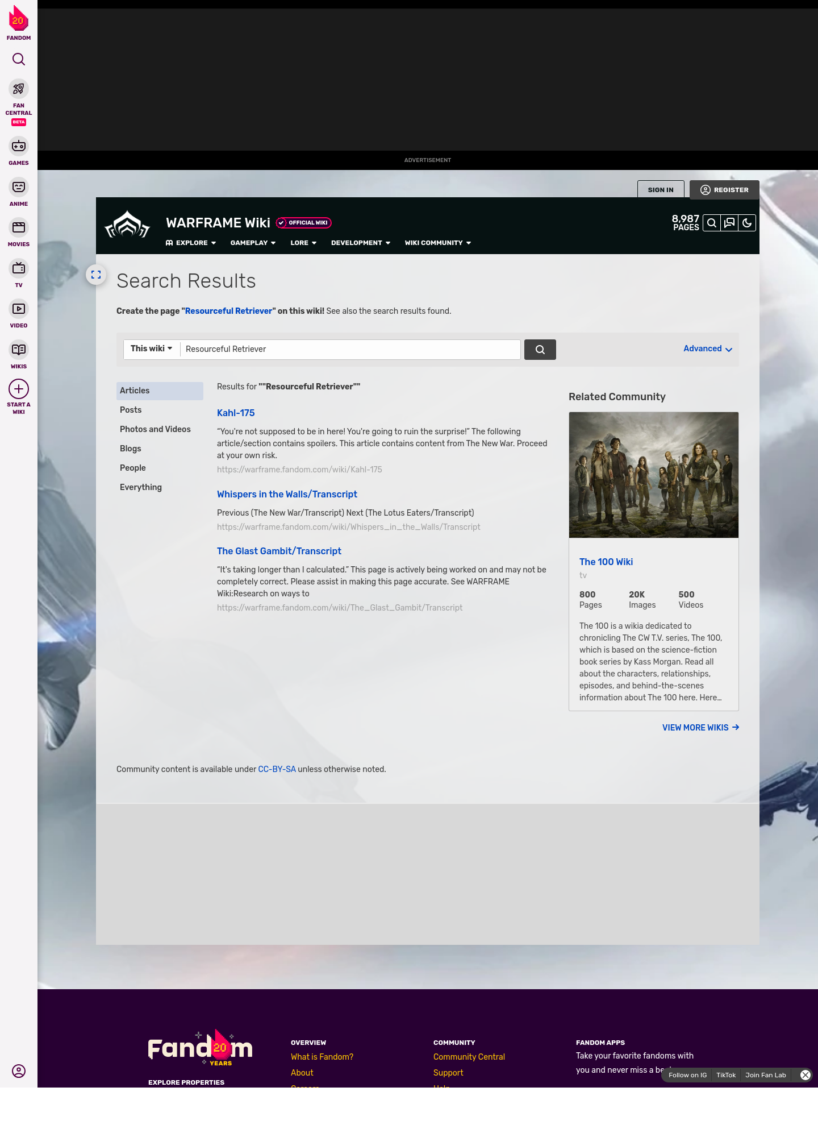Click the Register button
This screenshot has width=818, height=1137.
click(x=724, y=190)
